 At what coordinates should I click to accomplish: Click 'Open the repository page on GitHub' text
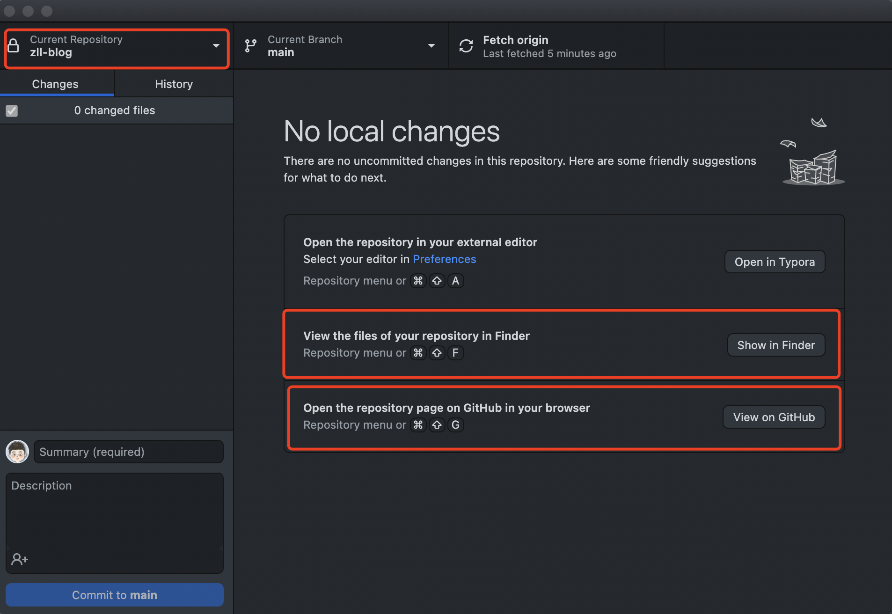[446, 408]
